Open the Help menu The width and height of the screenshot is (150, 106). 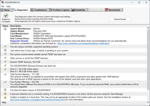[8, 6]
